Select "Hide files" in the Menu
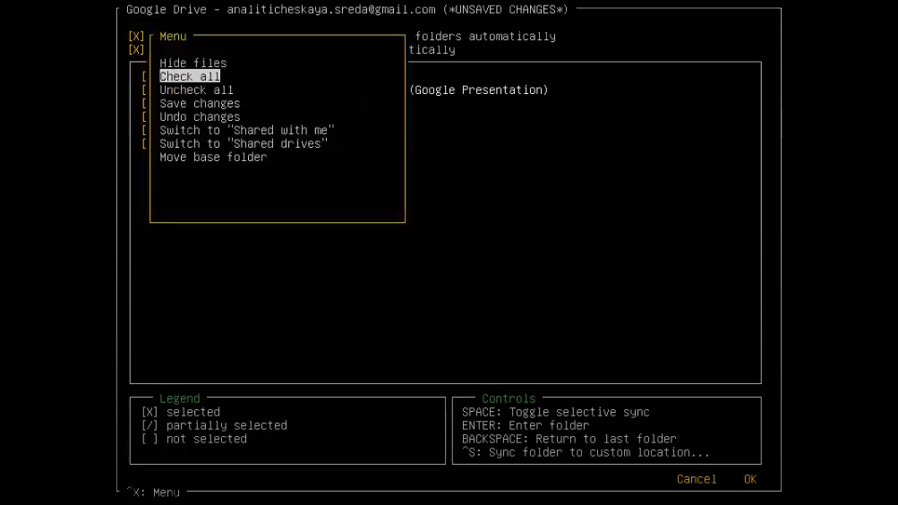898x505 pixels. [193, 63]
